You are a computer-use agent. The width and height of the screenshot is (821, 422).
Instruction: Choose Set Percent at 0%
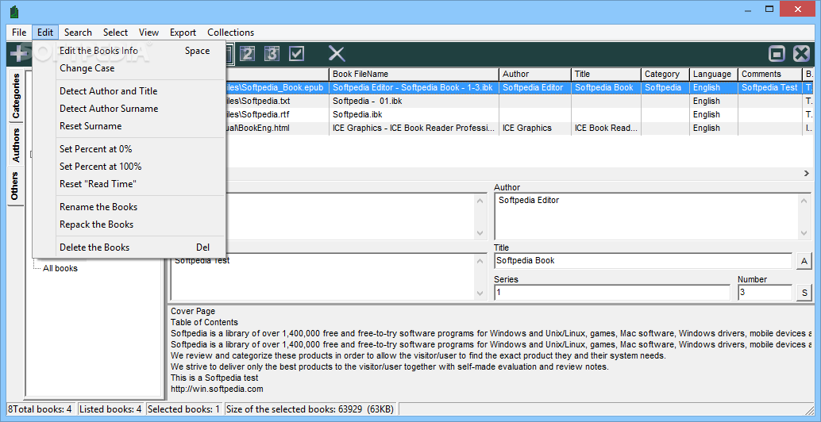pos(129,149)
